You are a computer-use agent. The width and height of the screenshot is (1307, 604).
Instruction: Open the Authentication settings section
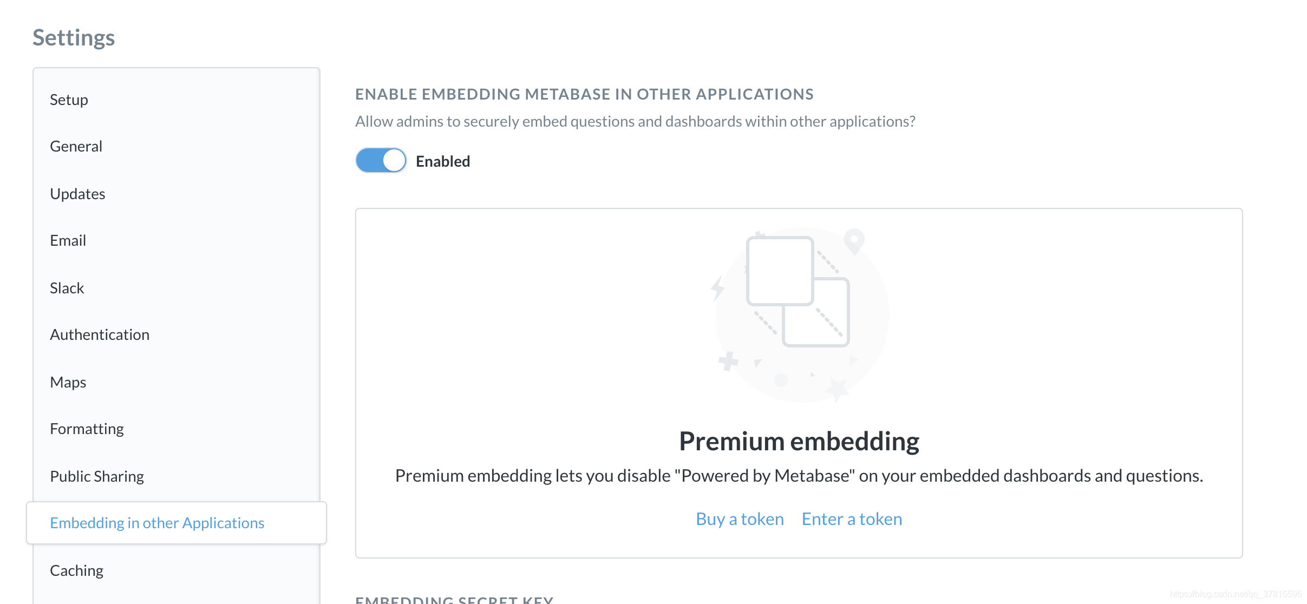[x=100, y=334]
